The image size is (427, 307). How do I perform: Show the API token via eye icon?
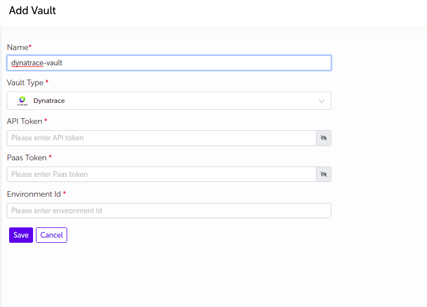tap(323, 138)
